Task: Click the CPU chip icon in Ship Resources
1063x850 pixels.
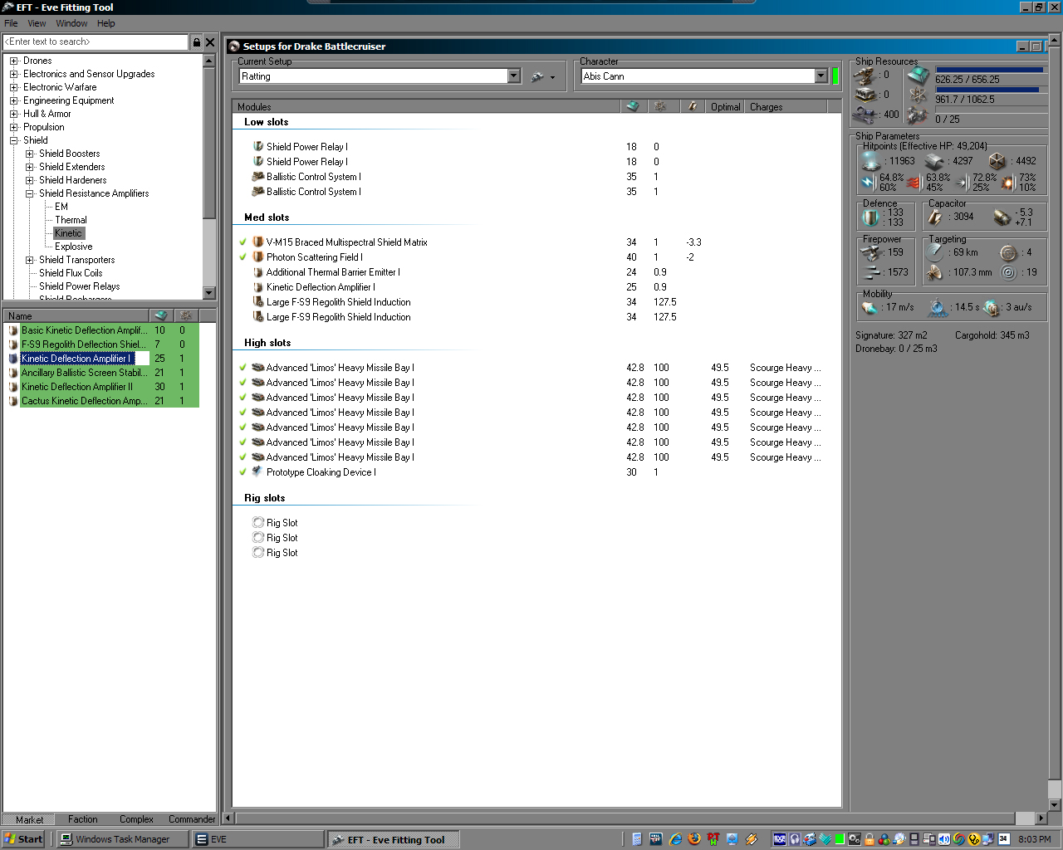Action: click(x=918, y=76)
